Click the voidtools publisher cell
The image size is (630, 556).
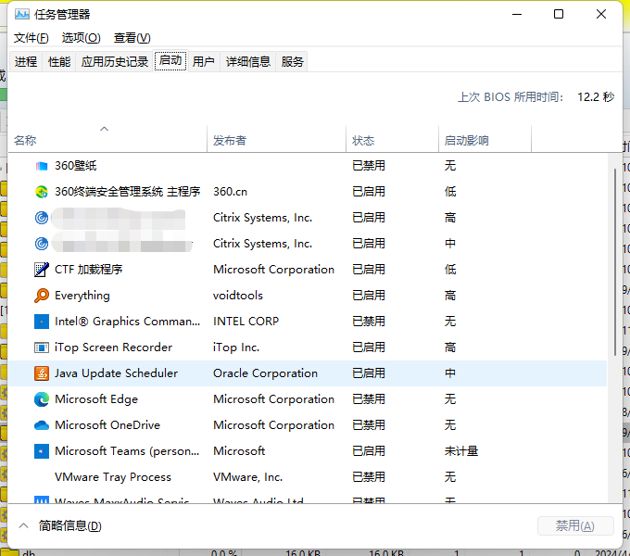click(x=238, y=296)
